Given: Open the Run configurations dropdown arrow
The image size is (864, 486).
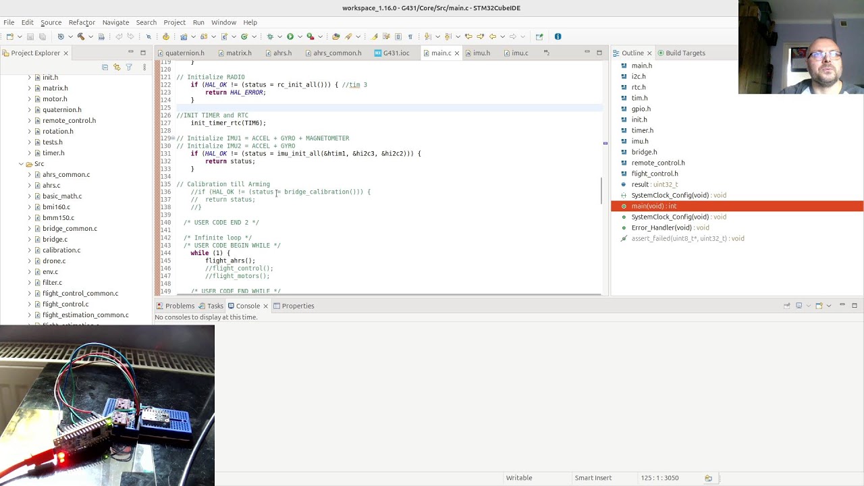Looking at the screenshot, I should [300, 36].
